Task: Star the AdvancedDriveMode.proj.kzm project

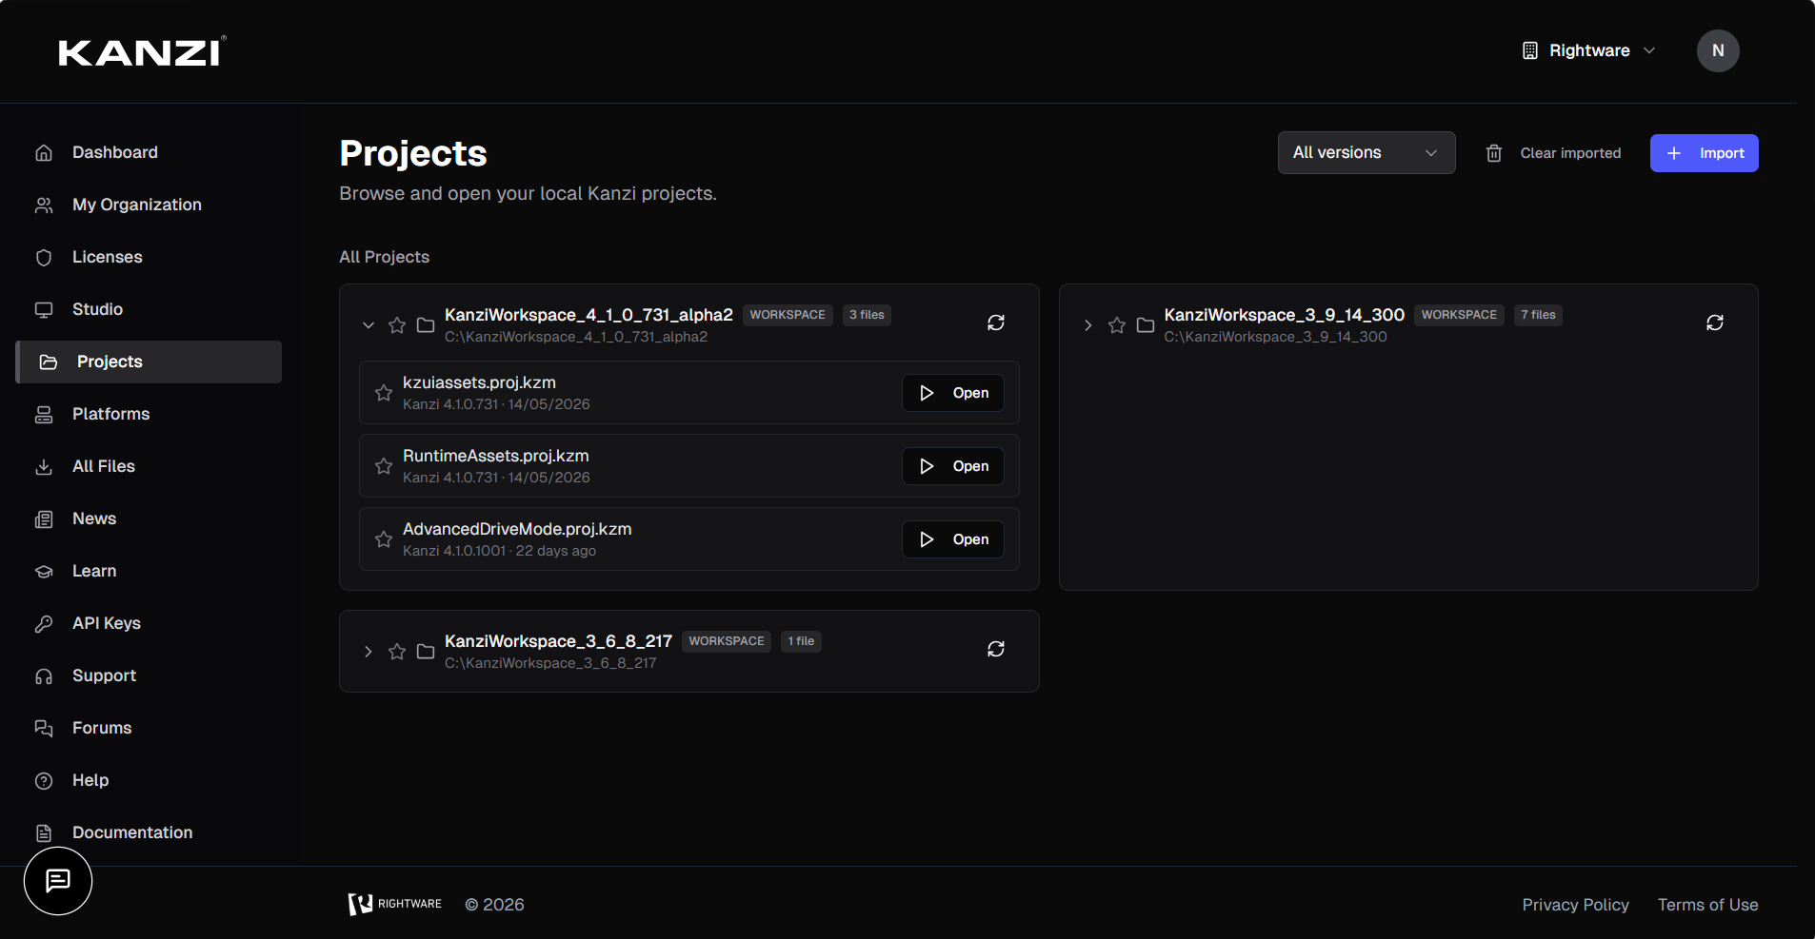Action: tap(384, 539)
